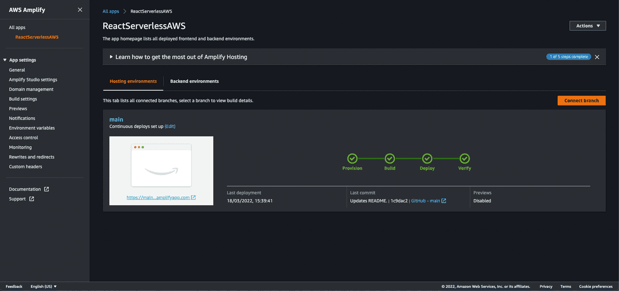The width and height of the screenshot is (619, 291).
Task: Open Access control settings
Action: (x=24, y=138)
